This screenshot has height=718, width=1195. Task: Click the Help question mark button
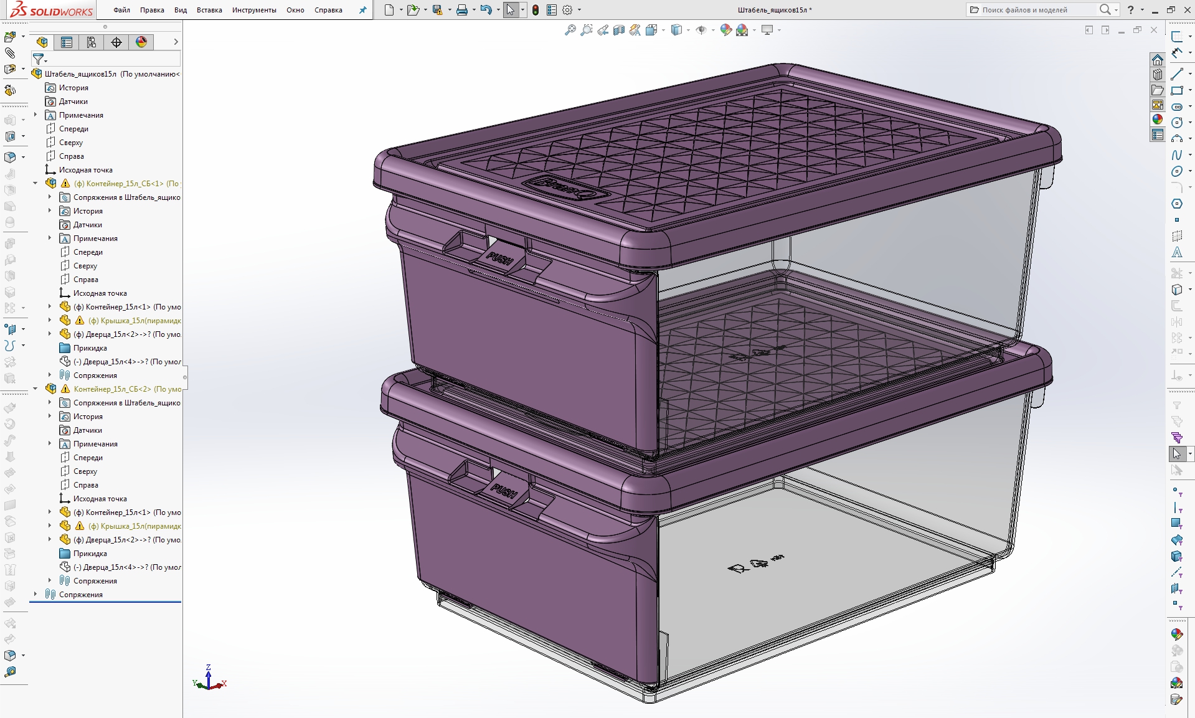coord(1130,10)
